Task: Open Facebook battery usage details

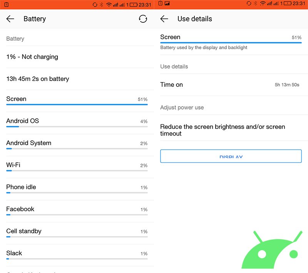Action: coord(77,211)
